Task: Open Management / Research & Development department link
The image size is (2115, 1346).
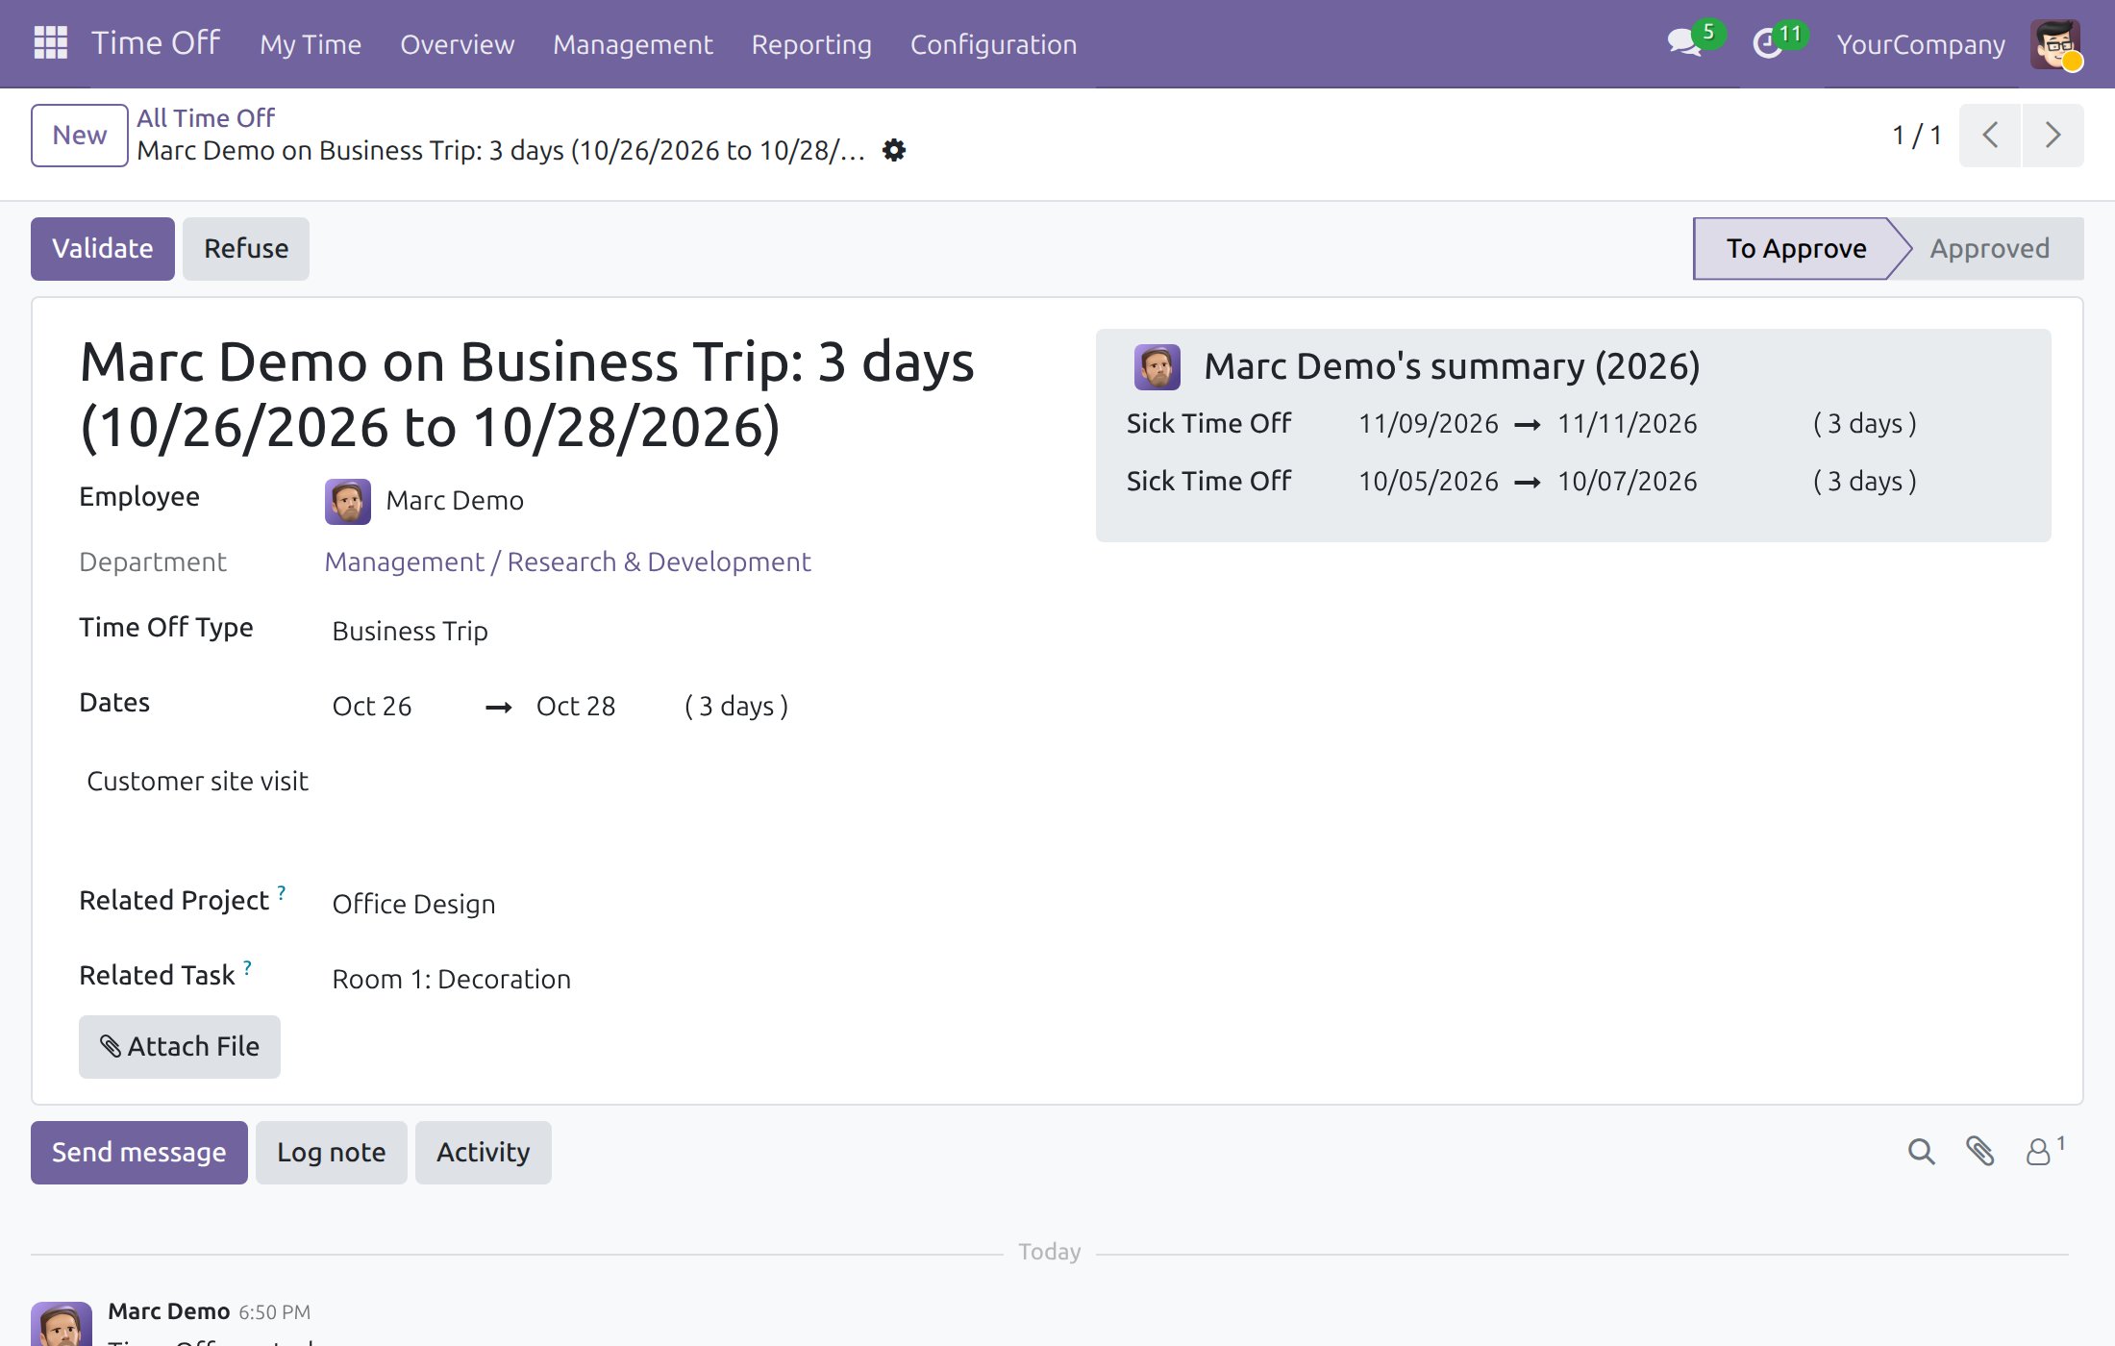Action: (567, 561)
